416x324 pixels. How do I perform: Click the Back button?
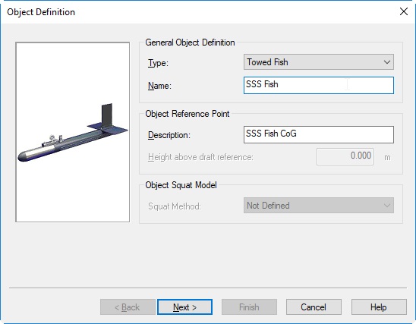pyautogui.click(x=128, y=307)
